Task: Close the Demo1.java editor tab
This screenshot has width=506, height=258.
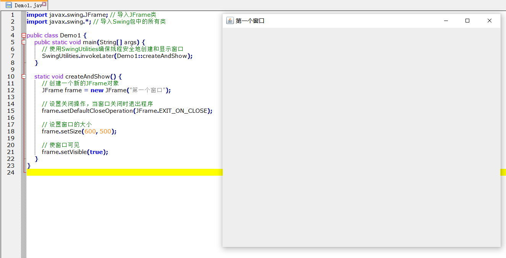Action: coord(44,4)
